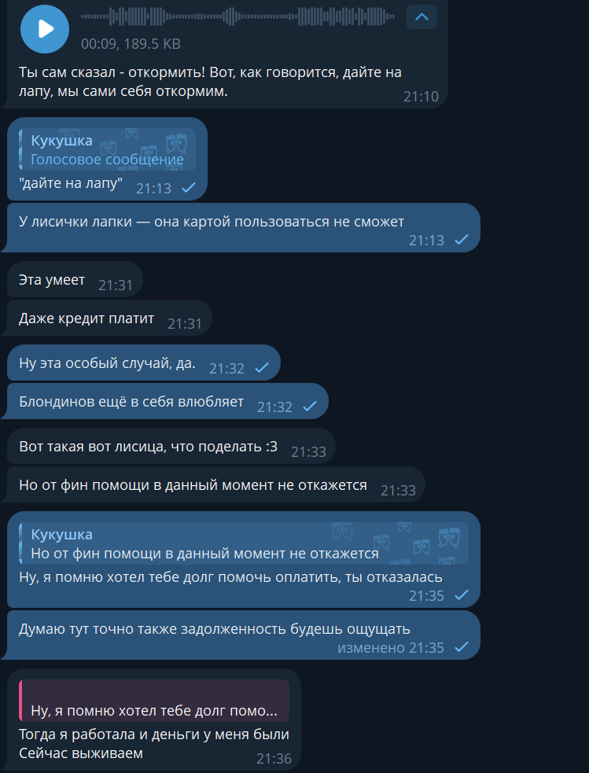Click the "Сейчас выживаем" message bubble
The height and width of the screenshot is (773, 589).
click(x=154, y=720)
